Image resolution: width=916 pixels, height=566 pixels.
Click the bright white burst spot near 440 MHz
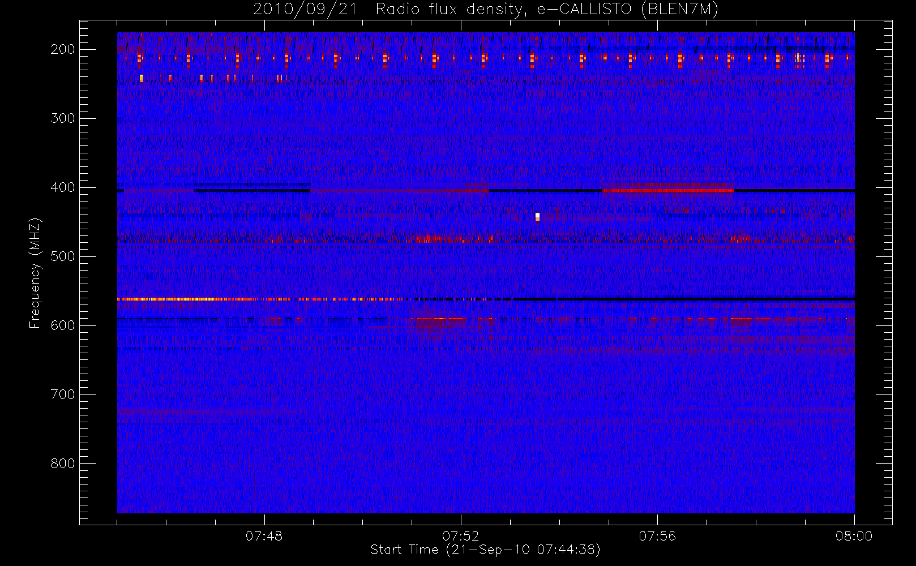point(537,216)
